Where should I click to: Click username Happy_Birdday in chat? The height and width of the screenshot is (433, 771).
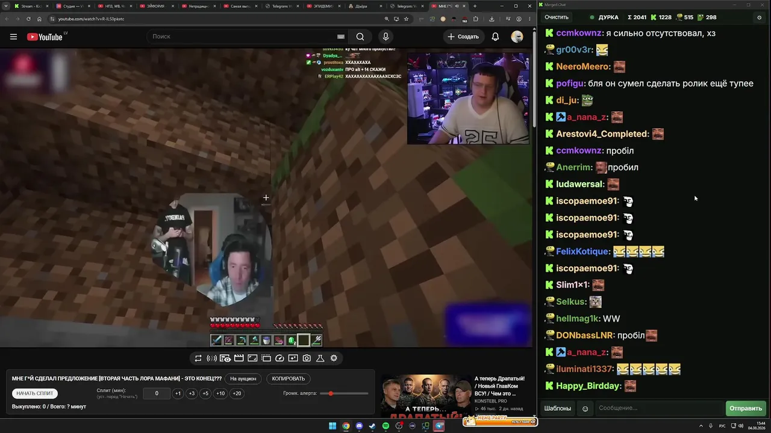tap(588, 386)
